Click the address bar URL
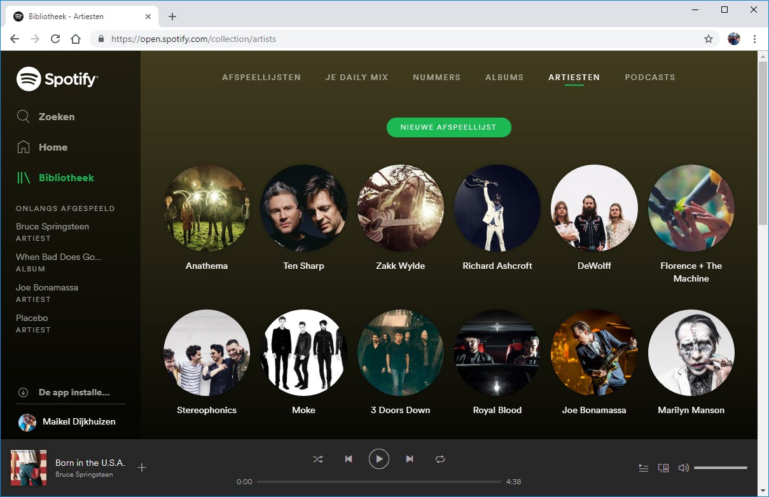This screenshot has width=769, height=497. pos(194,39)
